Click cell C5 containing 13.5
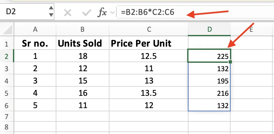Image resolution: width=274 pixels, height=134 pixels. coord(149,93)
